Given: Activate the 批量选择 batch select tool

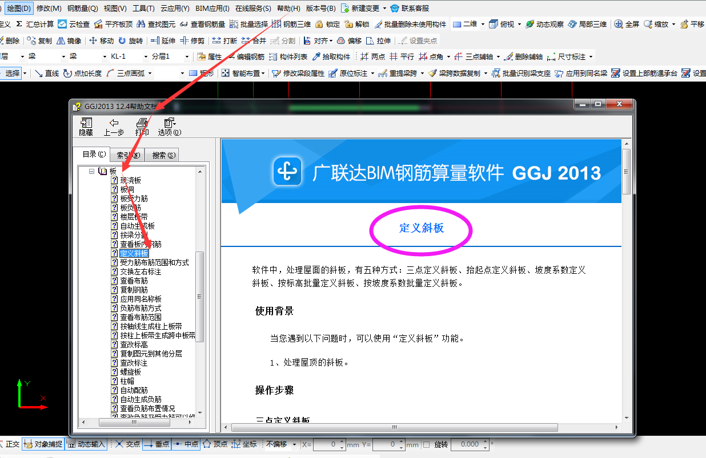Looking at the screenshot, I should pyautogui.click(x=248, y=24).
